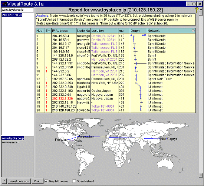Click IP address 204.49.53.1

click(60, 40)
